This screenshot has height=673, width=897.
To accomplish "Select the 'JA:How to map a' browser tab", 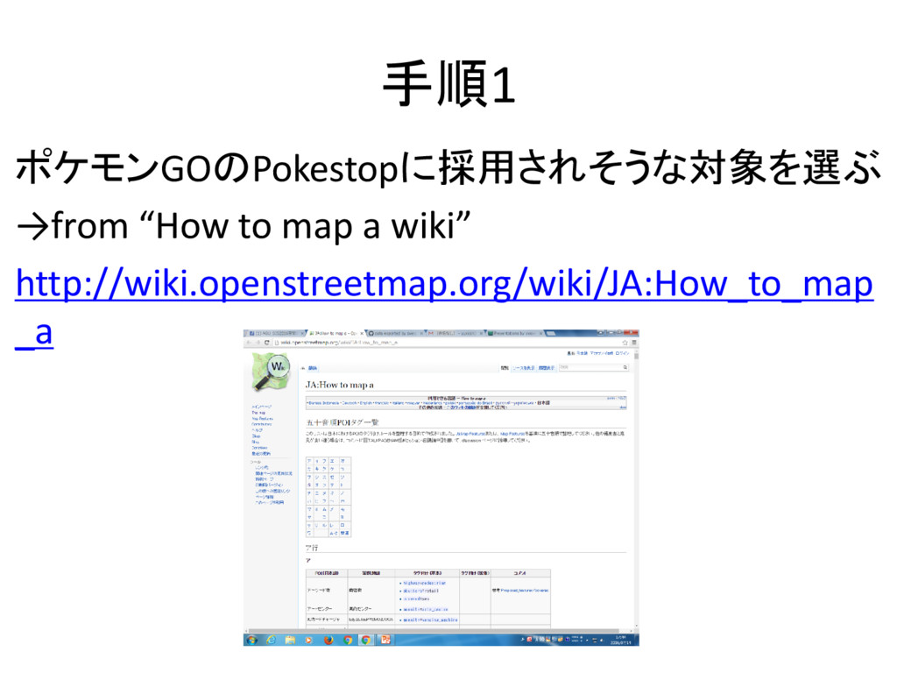I will [x=335, y=332].
